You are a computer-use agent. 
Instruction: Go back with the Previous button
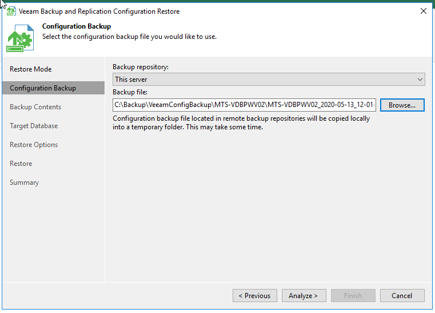click(254, 296)
